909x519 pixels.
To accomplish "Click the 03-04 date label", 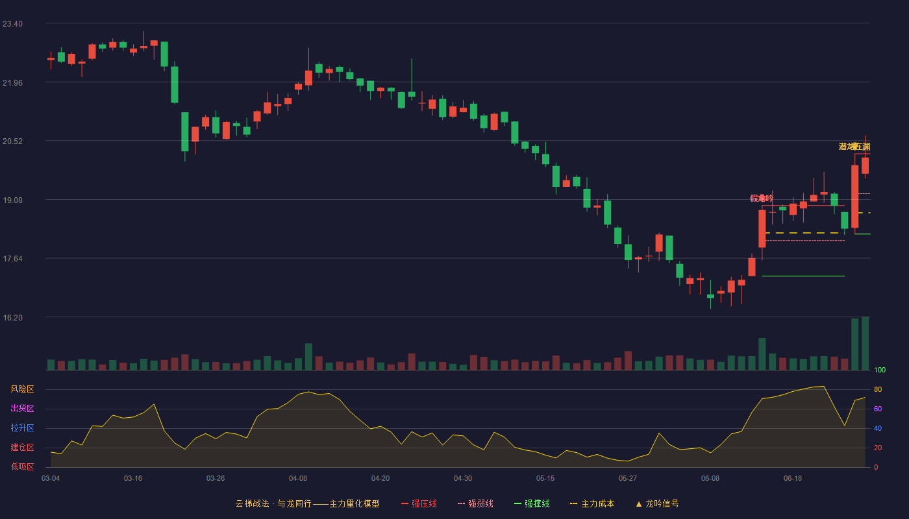I will [51, 478].
